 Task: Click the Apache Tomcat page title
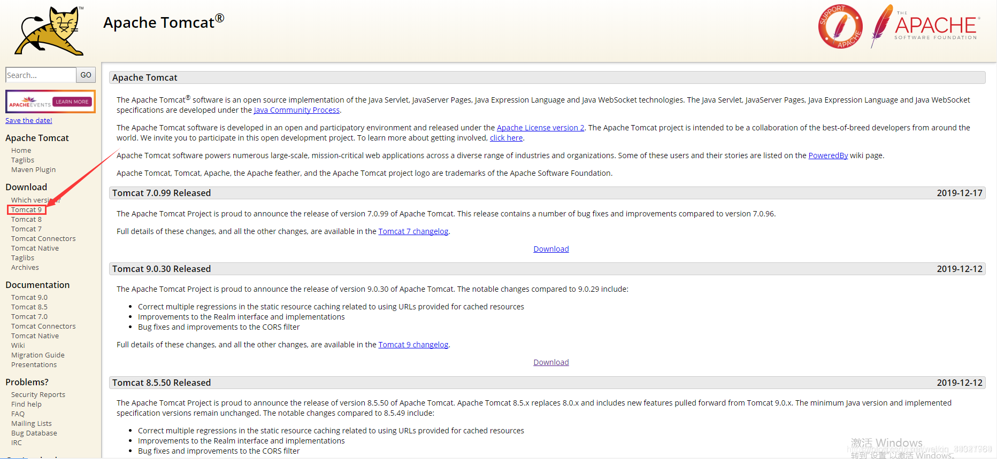tap(164, 22)
